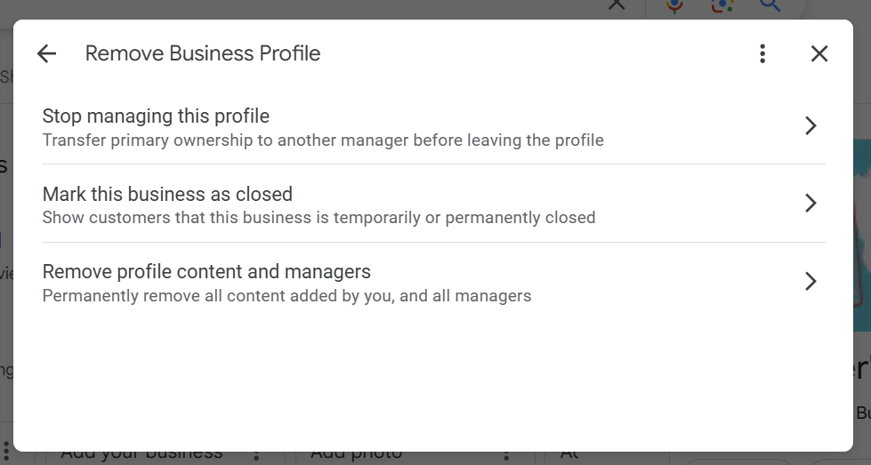Open the dialog's three-dot more options menu
The width and height of the screenshot is (871, 465).
tap(762, 53)
